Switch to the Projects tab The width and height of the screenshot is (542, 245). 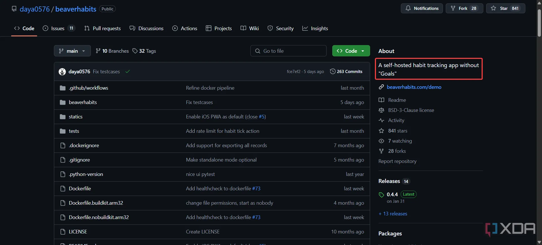219,28
